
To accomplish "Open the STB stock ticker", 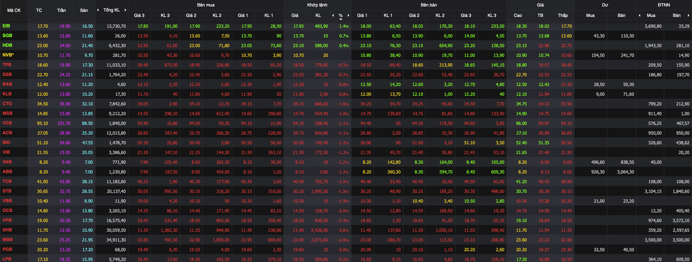I will click(x=7, y=191).
